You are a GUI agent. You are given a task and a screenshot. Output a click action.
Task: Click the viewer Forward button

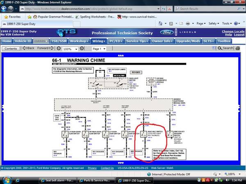46,48
